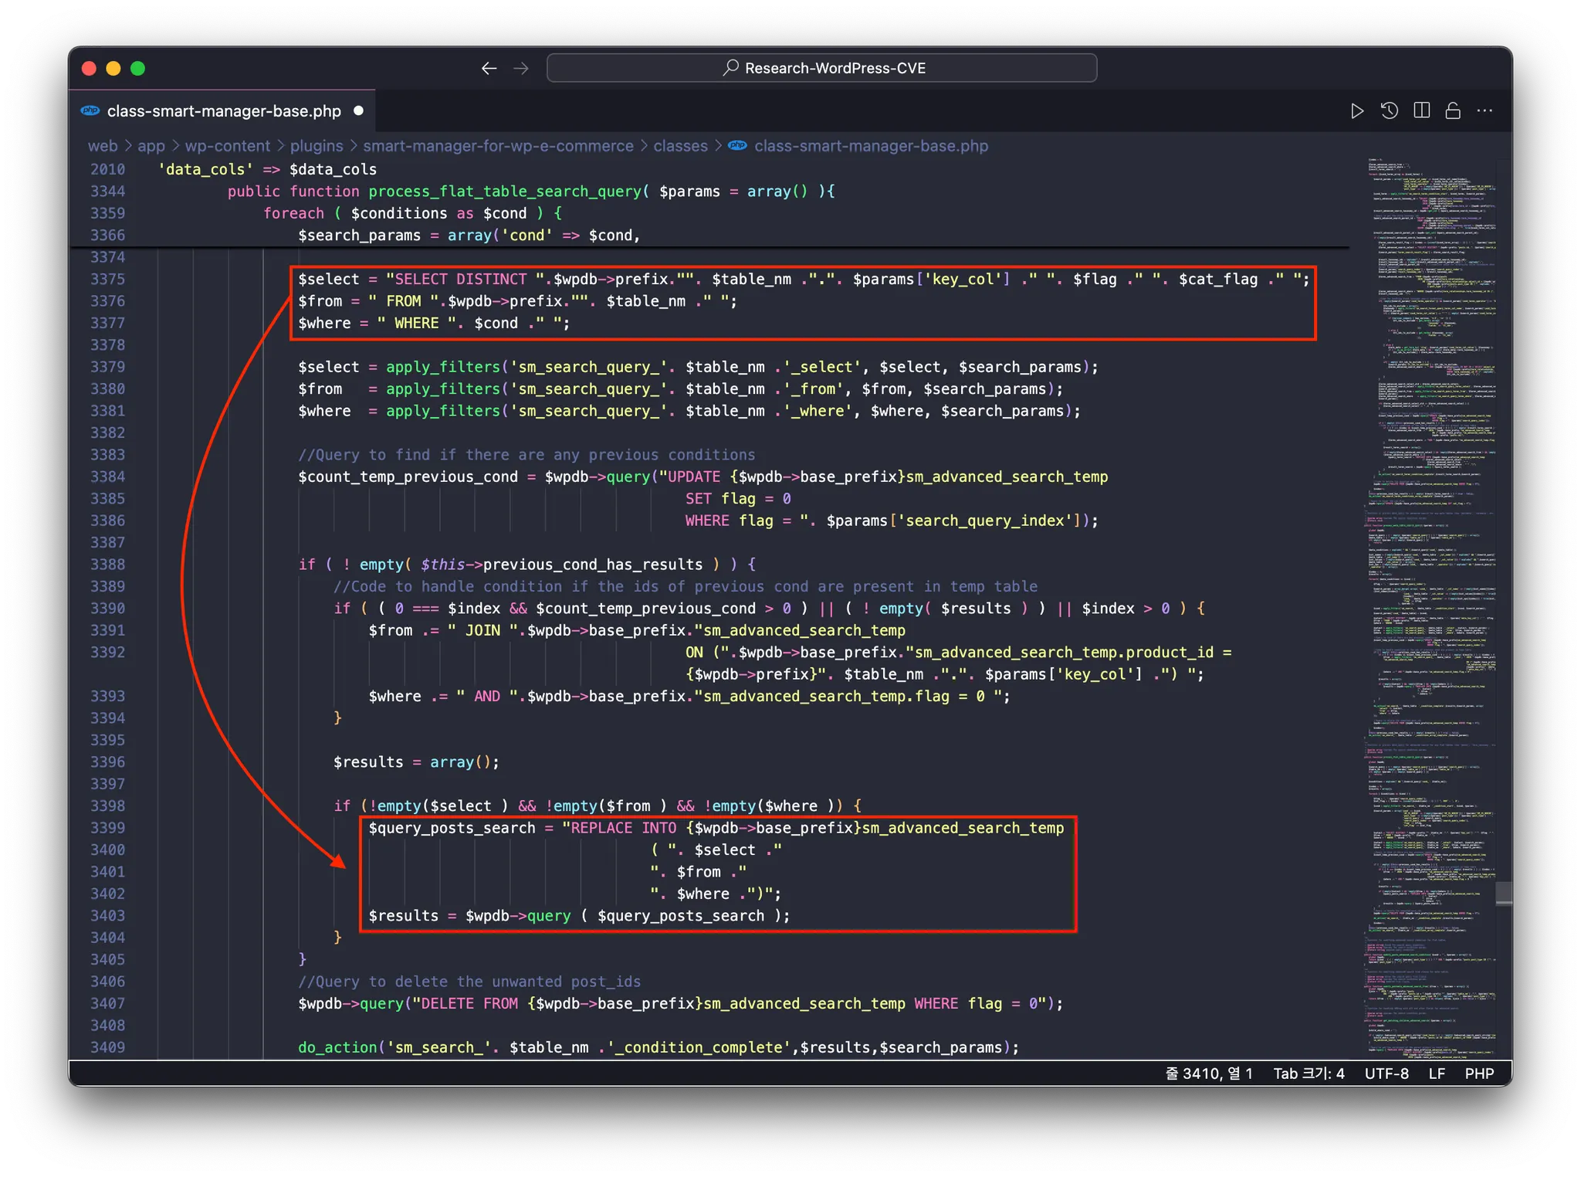Open the timeline history icon
This screenshot has height=1177, width=1581.
click(1389, 111)
